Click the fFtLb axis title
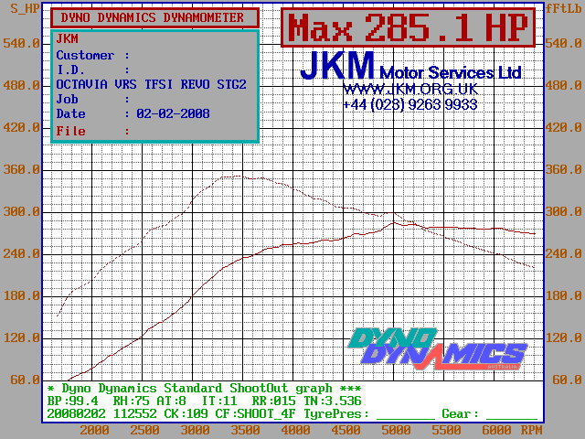The image size is (585, 439). pyautogui.click(x=563, y=8)
